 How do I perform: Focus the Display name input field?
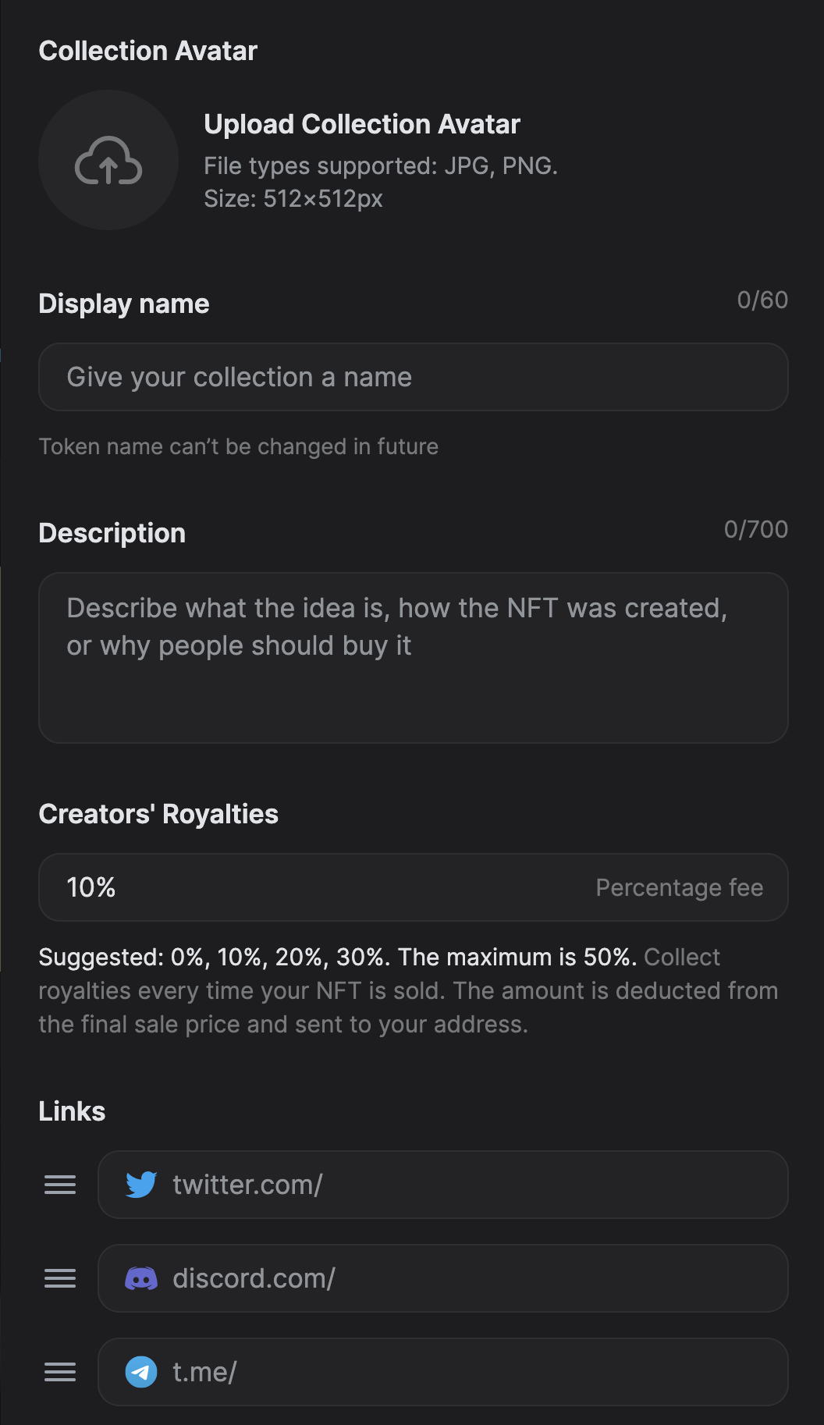(x=413, y=377)
